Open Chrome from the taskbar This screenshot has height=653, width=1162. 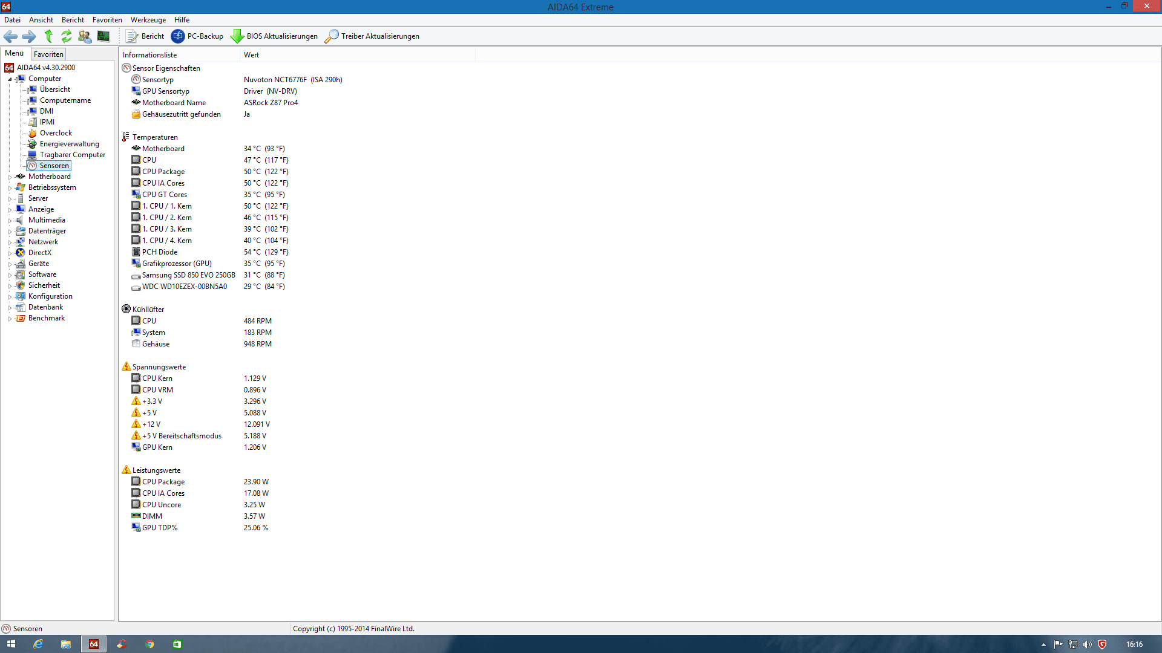[x=149, y=644]
